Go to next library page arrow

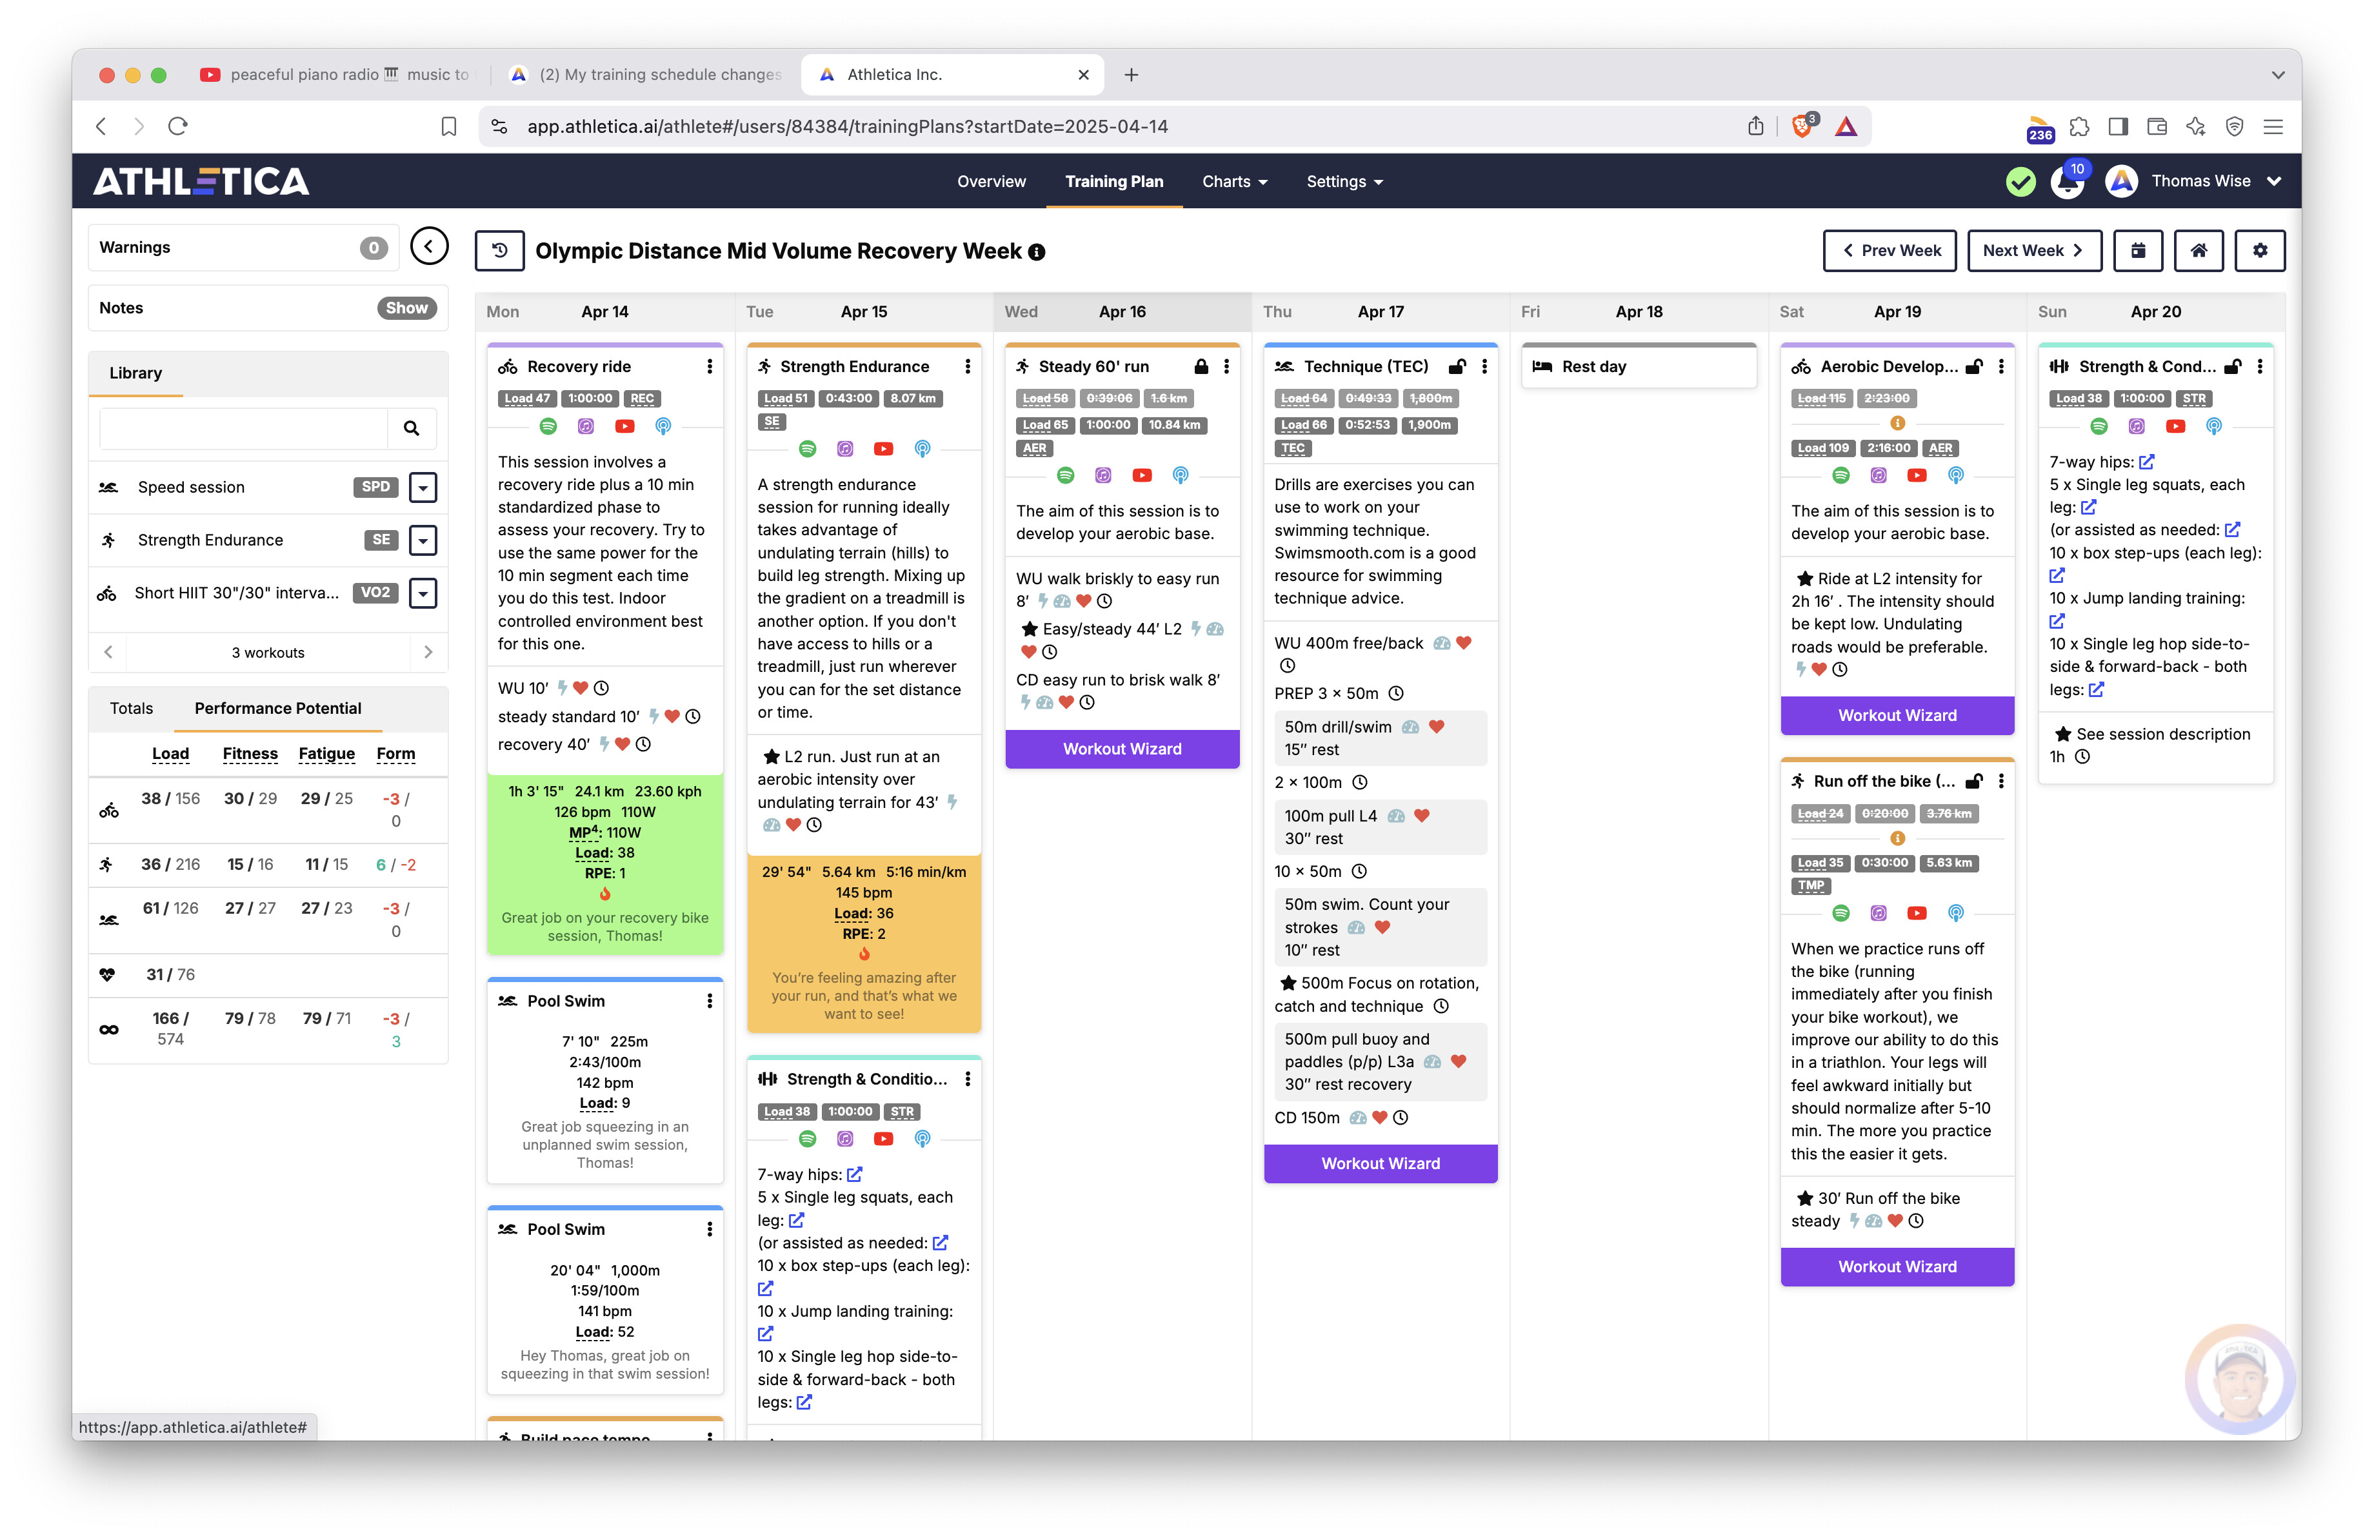point(428,652)
